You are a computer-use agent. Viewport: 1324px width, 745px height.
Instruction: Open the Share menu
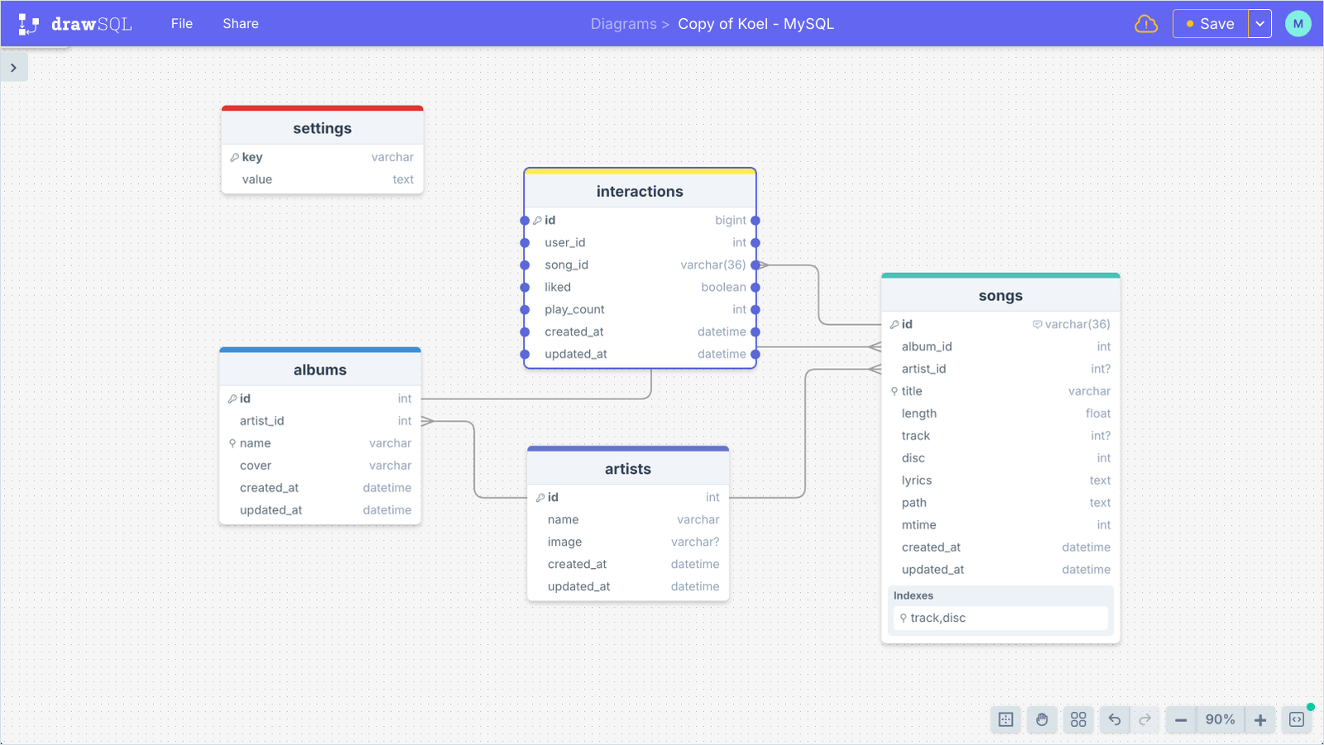tap(240, 24)
